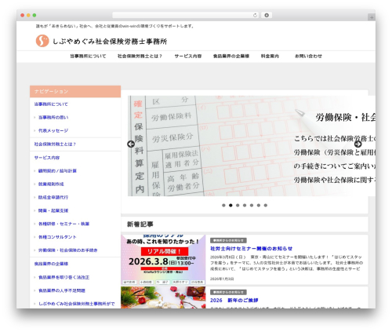Open sidebar link 食品業界の人手不足問題

point(62,290)
